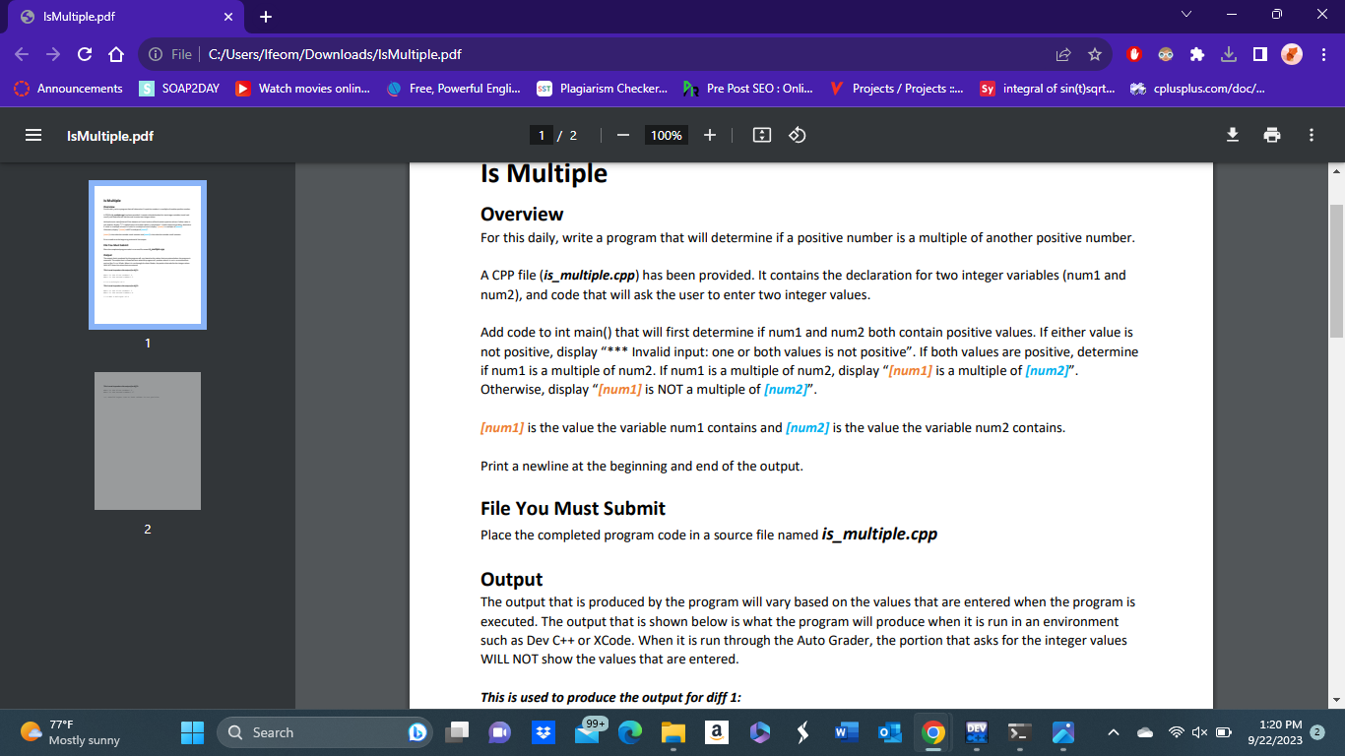Reload the page with the refresh button
The height and width of the screenshot is (756, 1345).
click(x=84, y=56)
